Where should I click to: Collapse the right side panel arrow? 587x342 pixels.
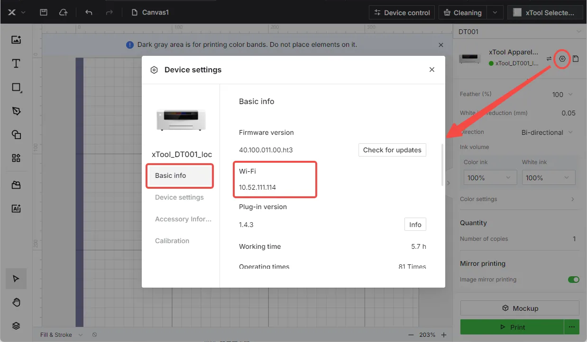449,183
